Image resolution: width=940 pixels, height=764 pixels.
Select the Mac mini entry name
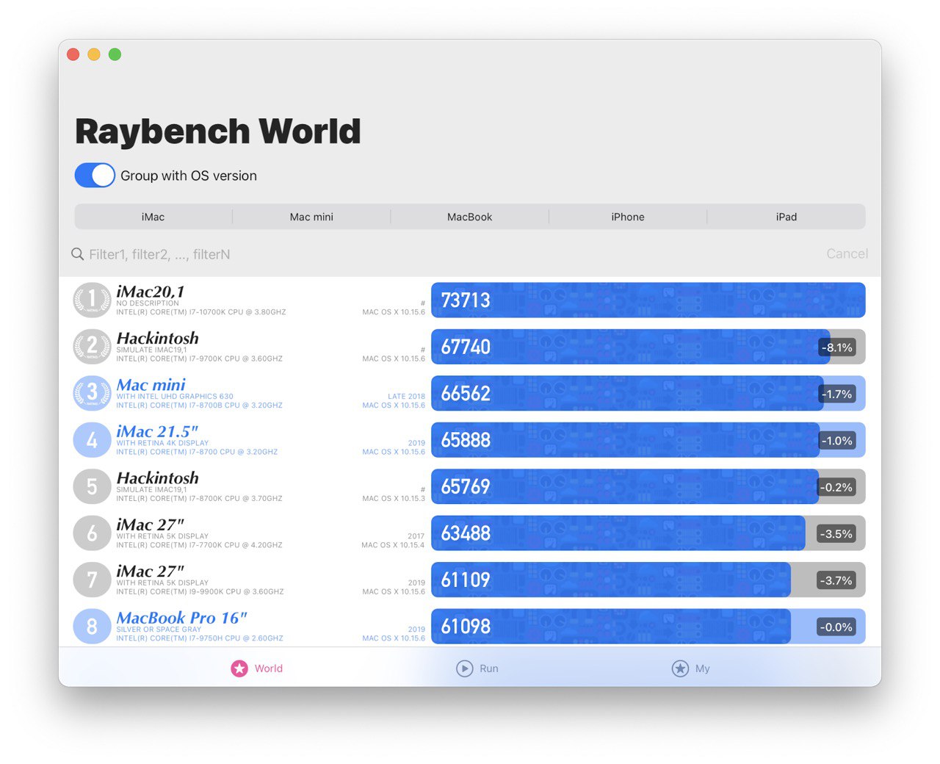tap(151, 385)
